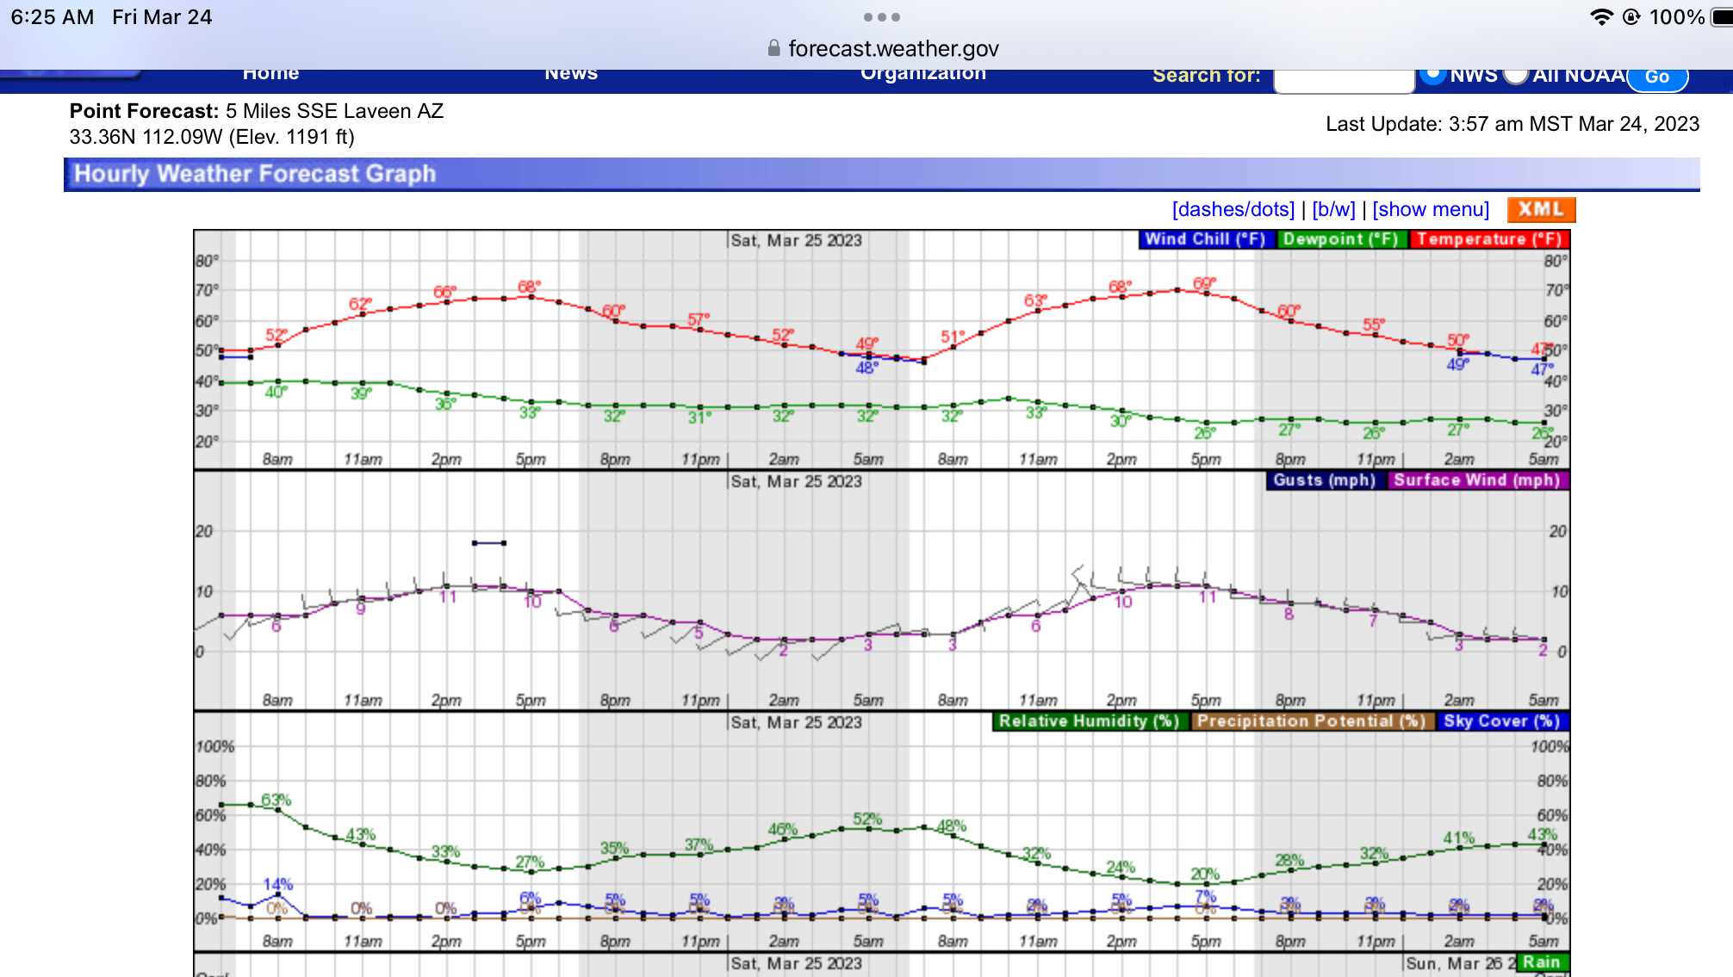Focus the Search for text field

(1344, 80)
